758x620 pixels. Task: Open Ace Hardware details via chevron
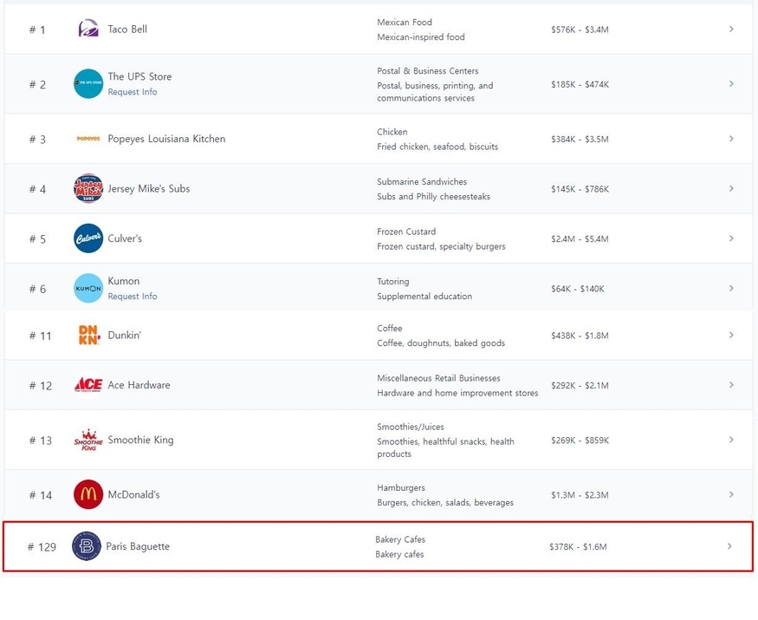(731, 385)
